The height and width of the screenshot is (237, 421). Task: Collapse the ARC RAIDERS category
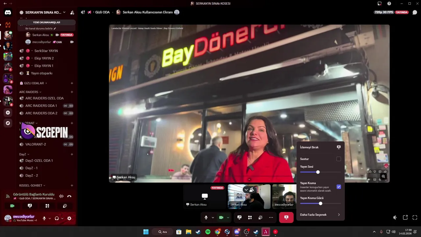click(30, 92)
